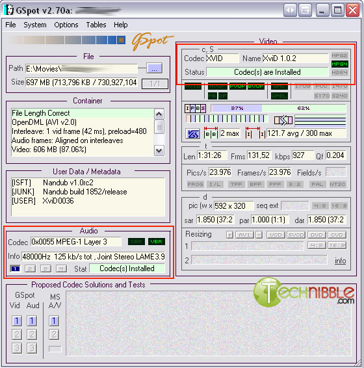
Task: Click the TFF field order indicator
Action: (x=236, y=184)
